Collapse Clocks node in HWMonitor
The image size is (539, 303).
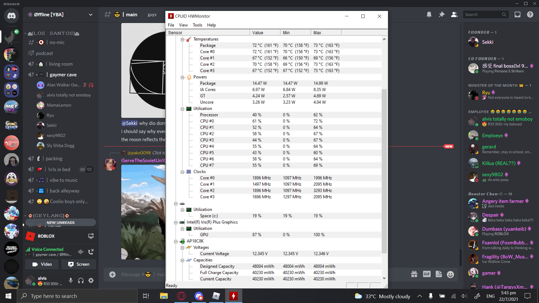tap(182, 172)
